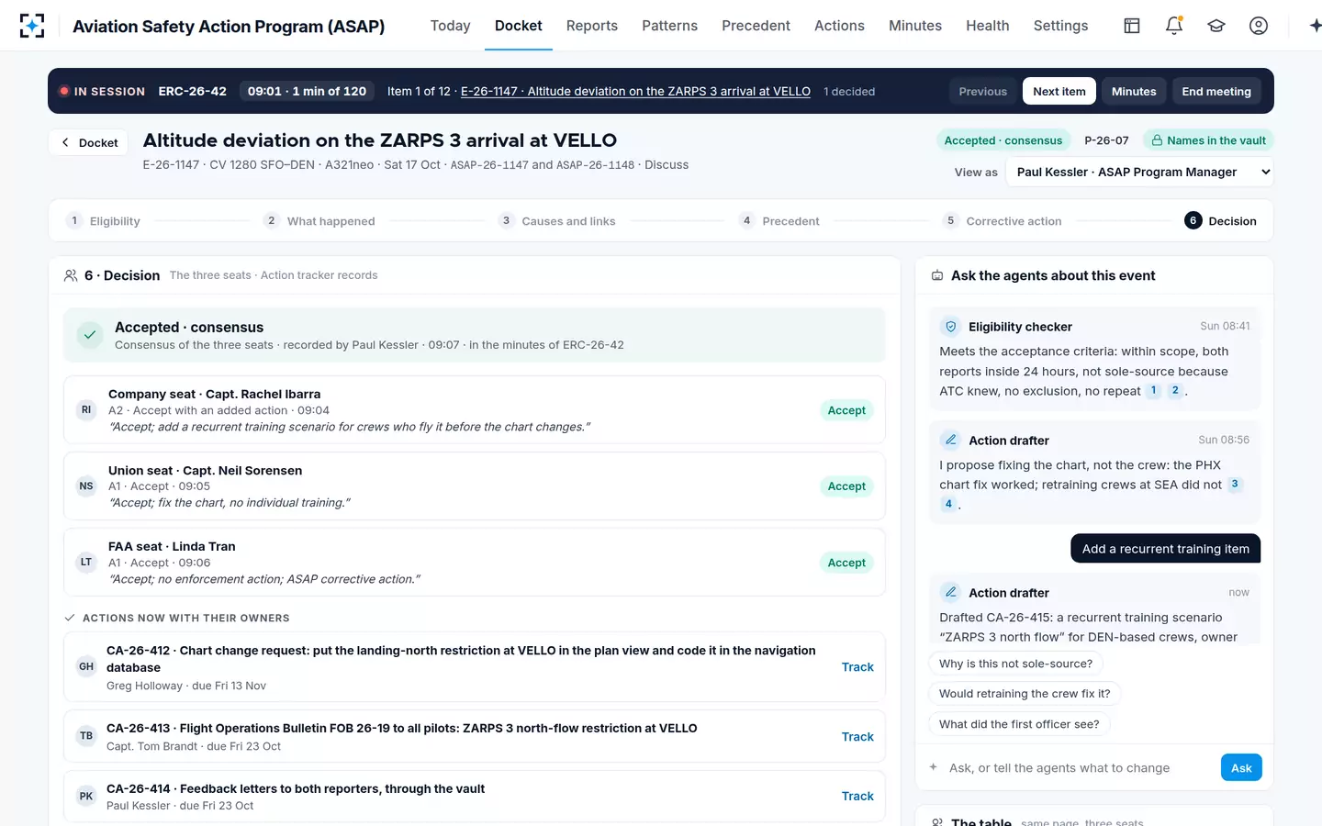Click the ASAP app logo icon
The width and height of the screenshot is (1322, 826).
tap(32, 26)
